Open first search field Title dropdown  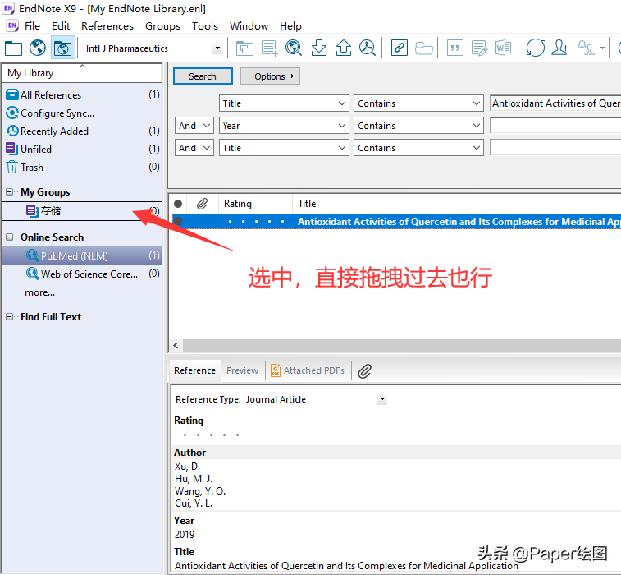tap(284, 103)
